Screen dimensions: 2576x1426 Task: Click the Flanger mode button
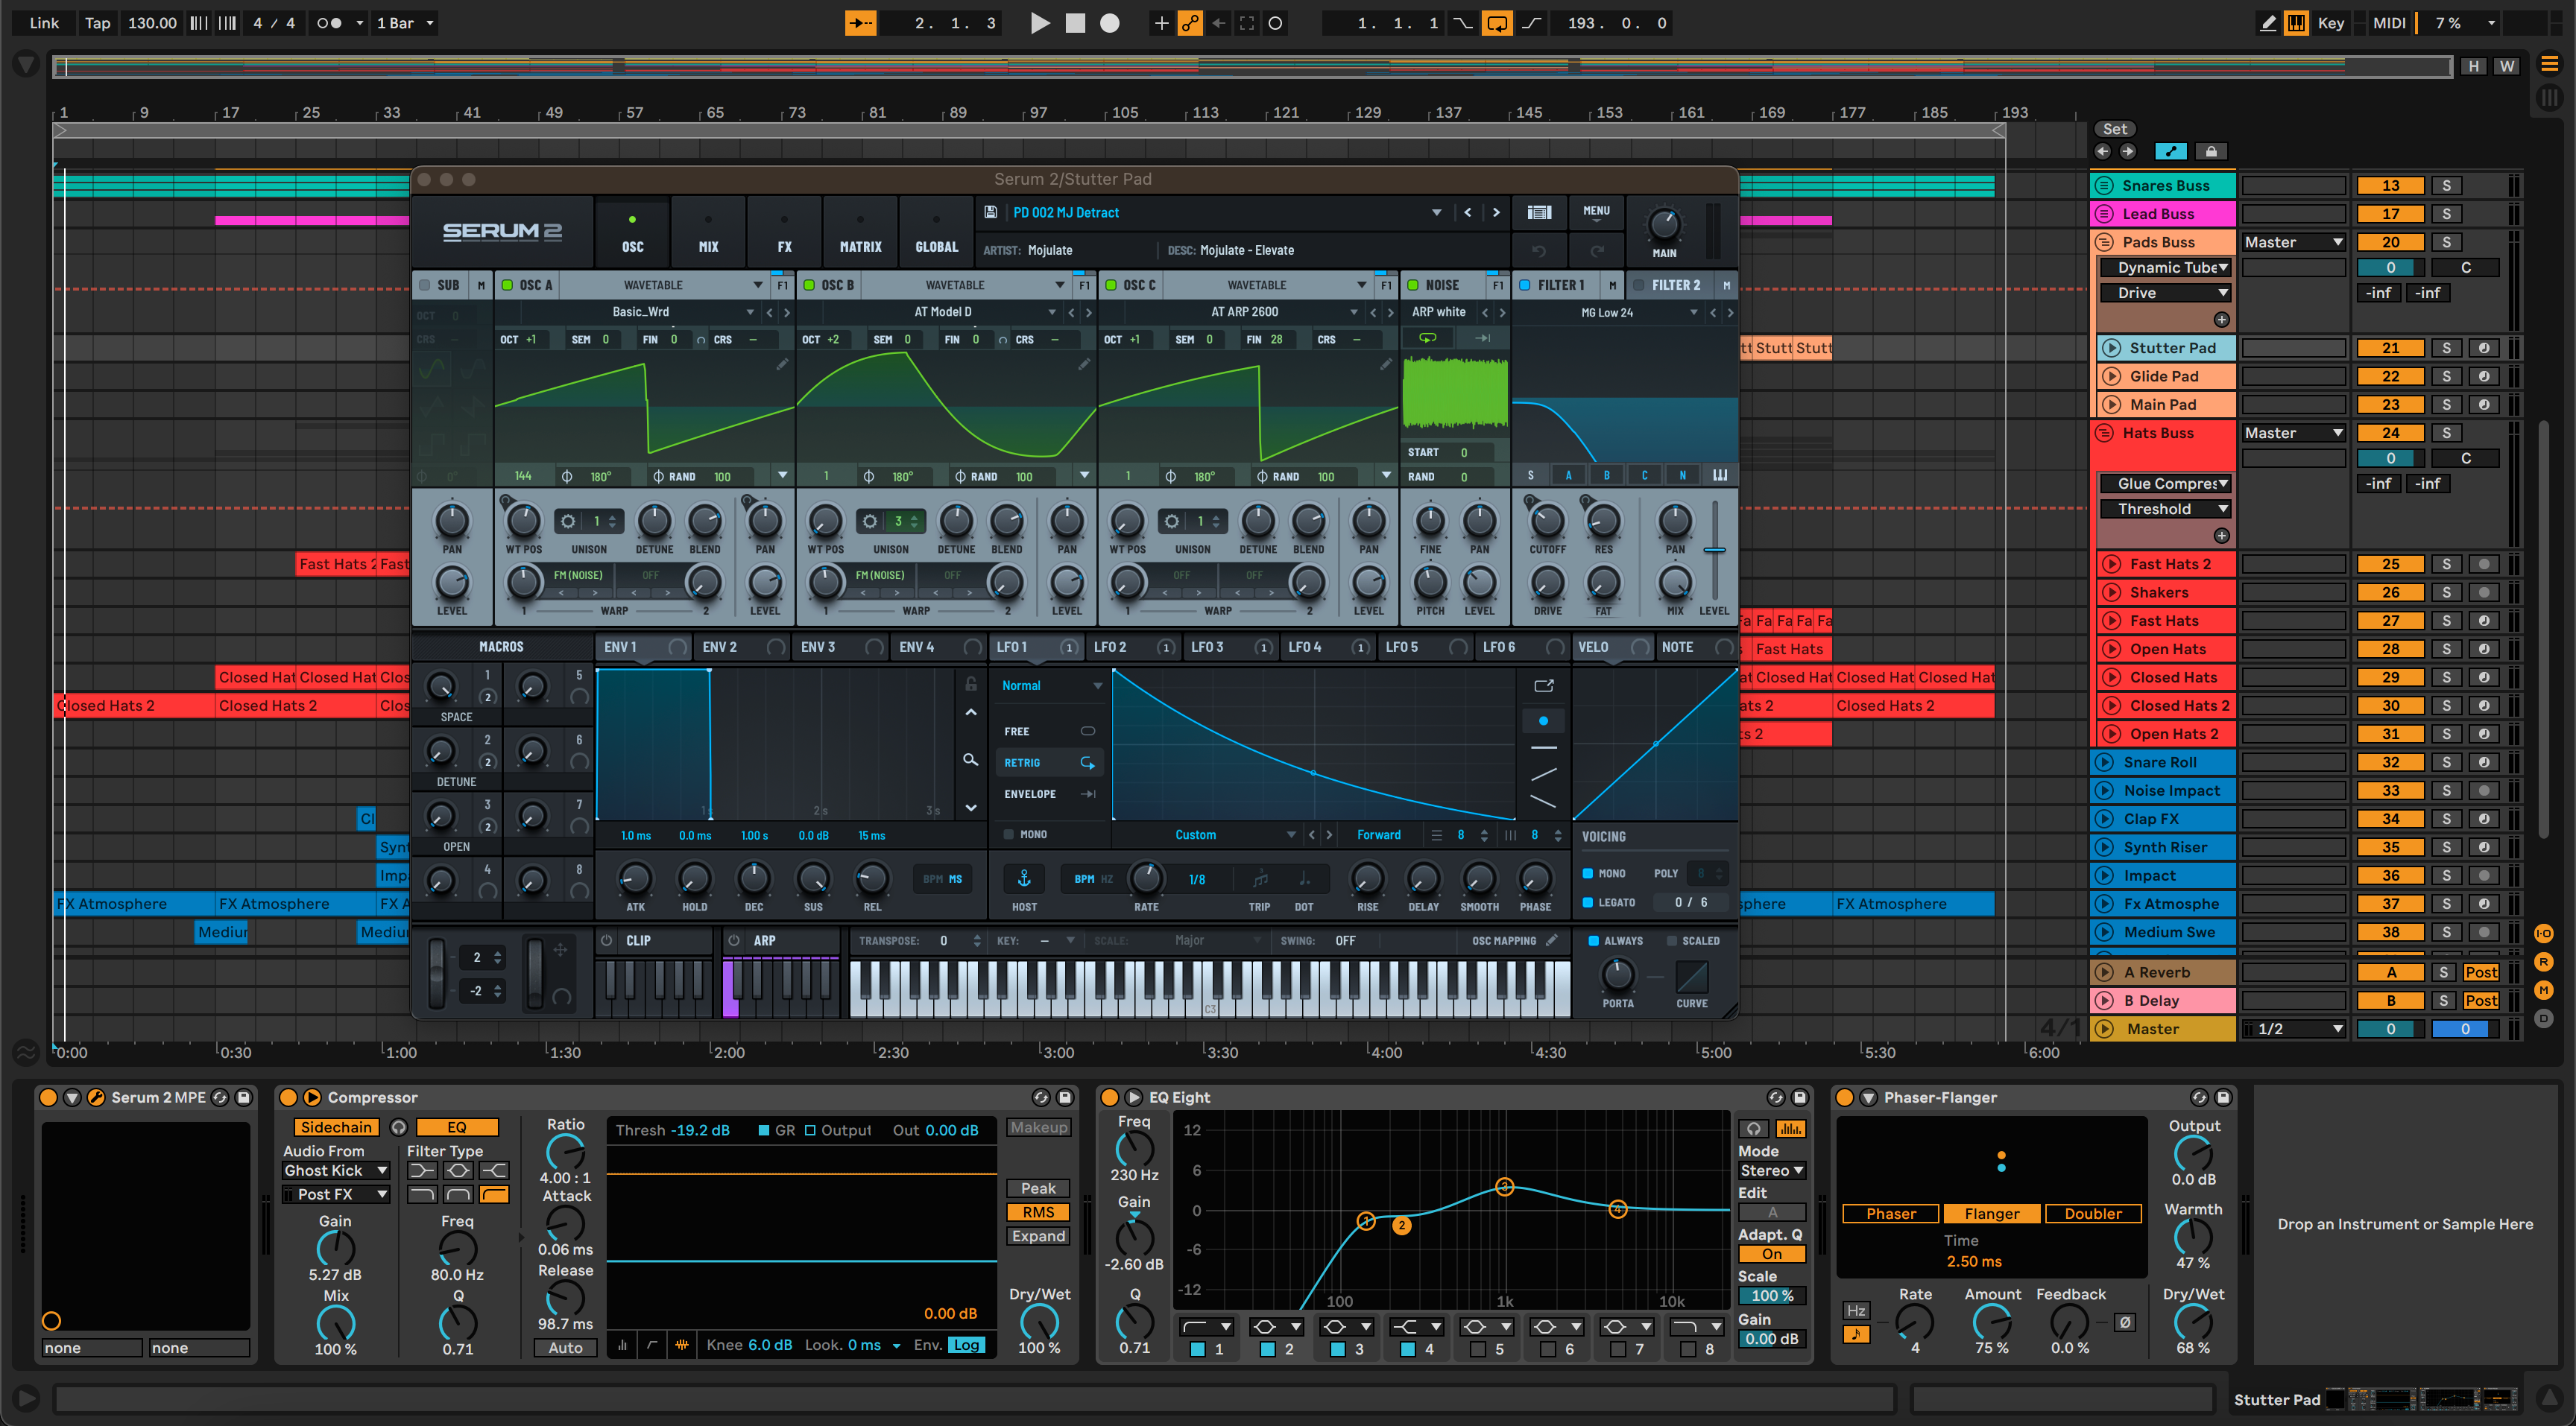coord(1991,1213)
